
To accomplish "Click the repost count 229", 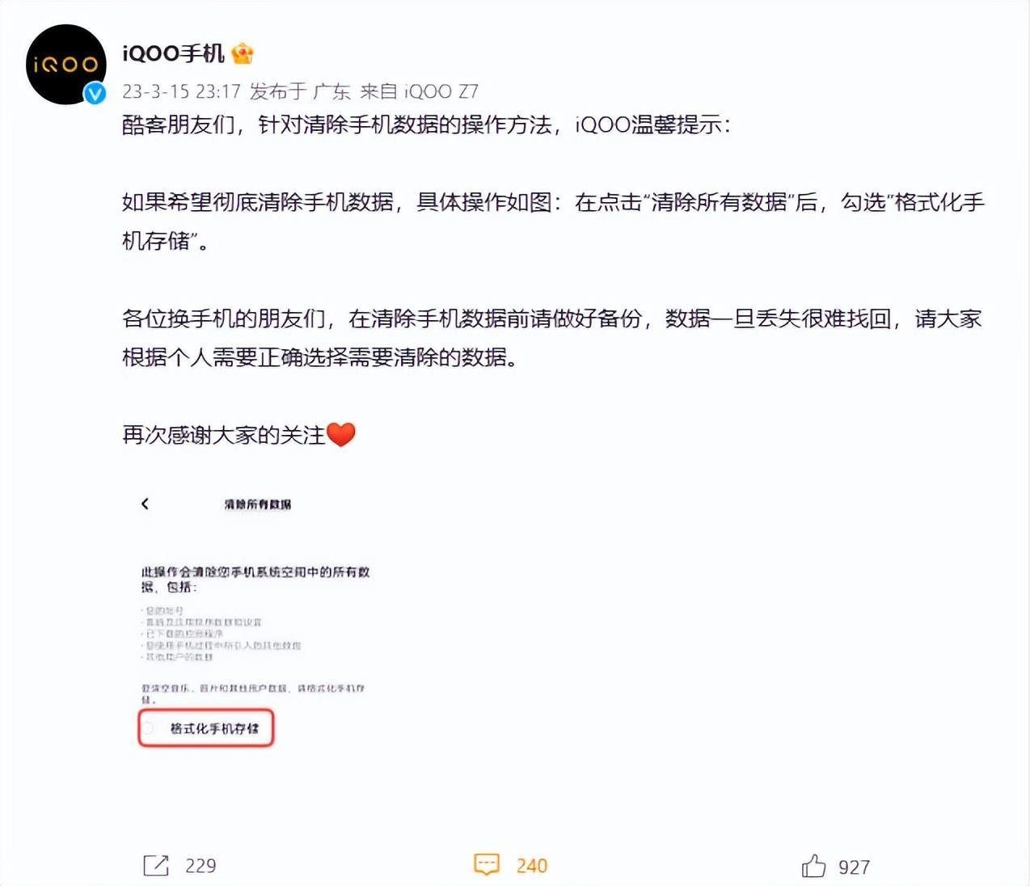I will click(x=201, y=866).
